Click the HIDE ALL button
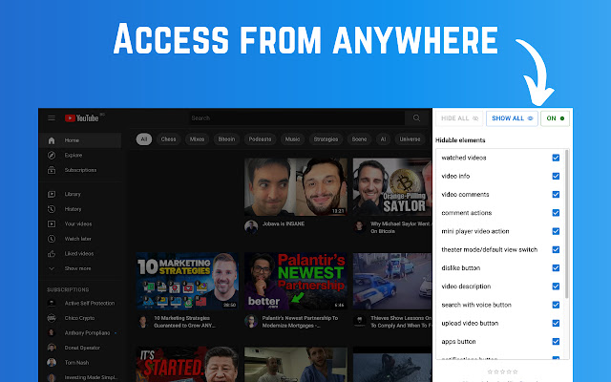The height and width of the screenshot is (382, 611). click(459, 118)
